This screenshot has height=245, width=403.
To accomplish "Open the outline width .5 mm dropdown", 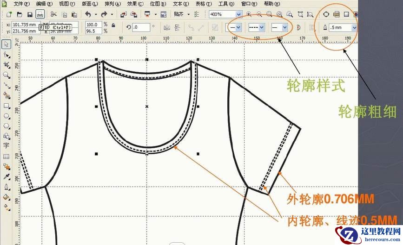I will click(x=354, y=27).
